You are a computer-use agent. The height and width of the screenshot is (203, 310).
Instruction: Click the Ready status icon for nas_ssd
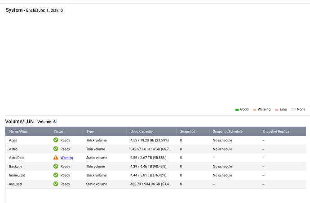pos(56,184)
